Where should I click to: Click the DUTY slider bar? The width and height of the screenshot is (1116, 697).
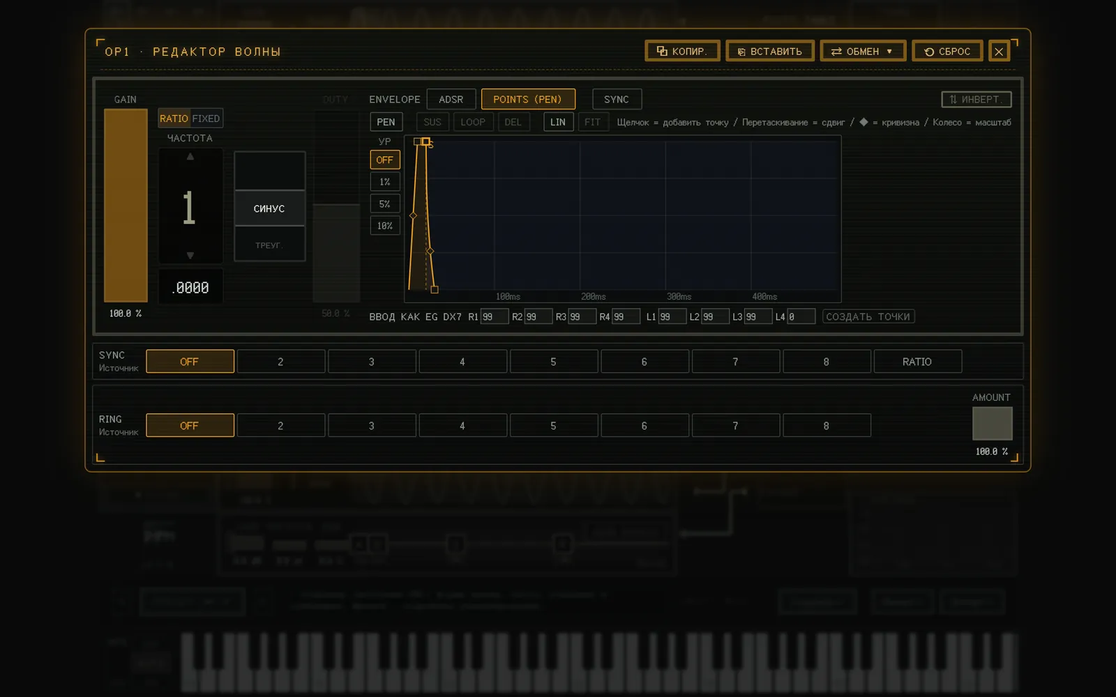[x=336, y=205]
